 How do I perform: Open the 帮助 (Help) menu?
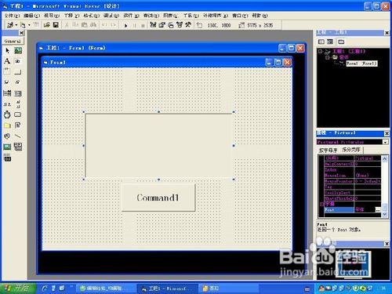click(260, 16)
